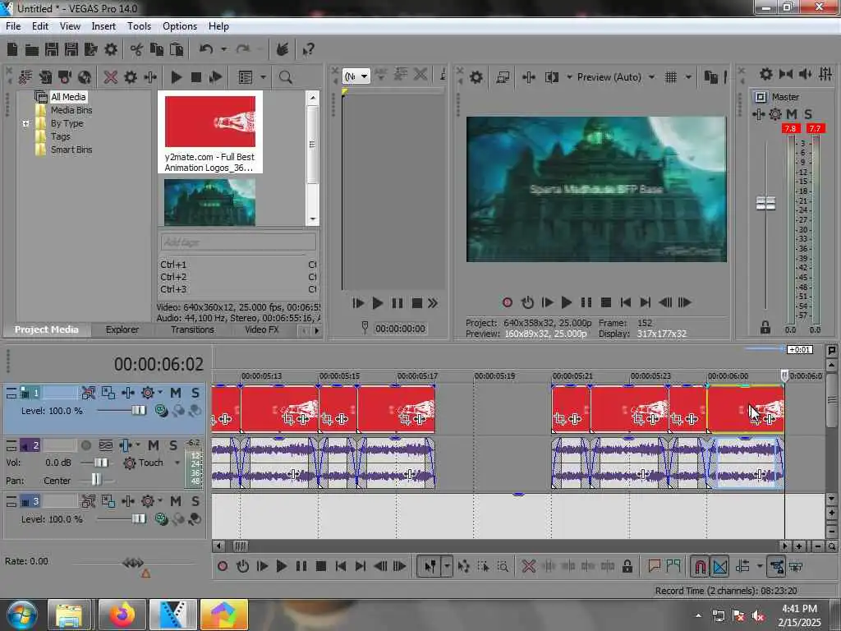Open the Edit menu

[40, 26]
